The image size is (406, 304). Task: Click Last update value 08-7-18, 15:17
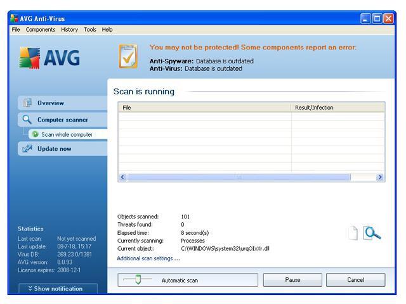[74, 246]
